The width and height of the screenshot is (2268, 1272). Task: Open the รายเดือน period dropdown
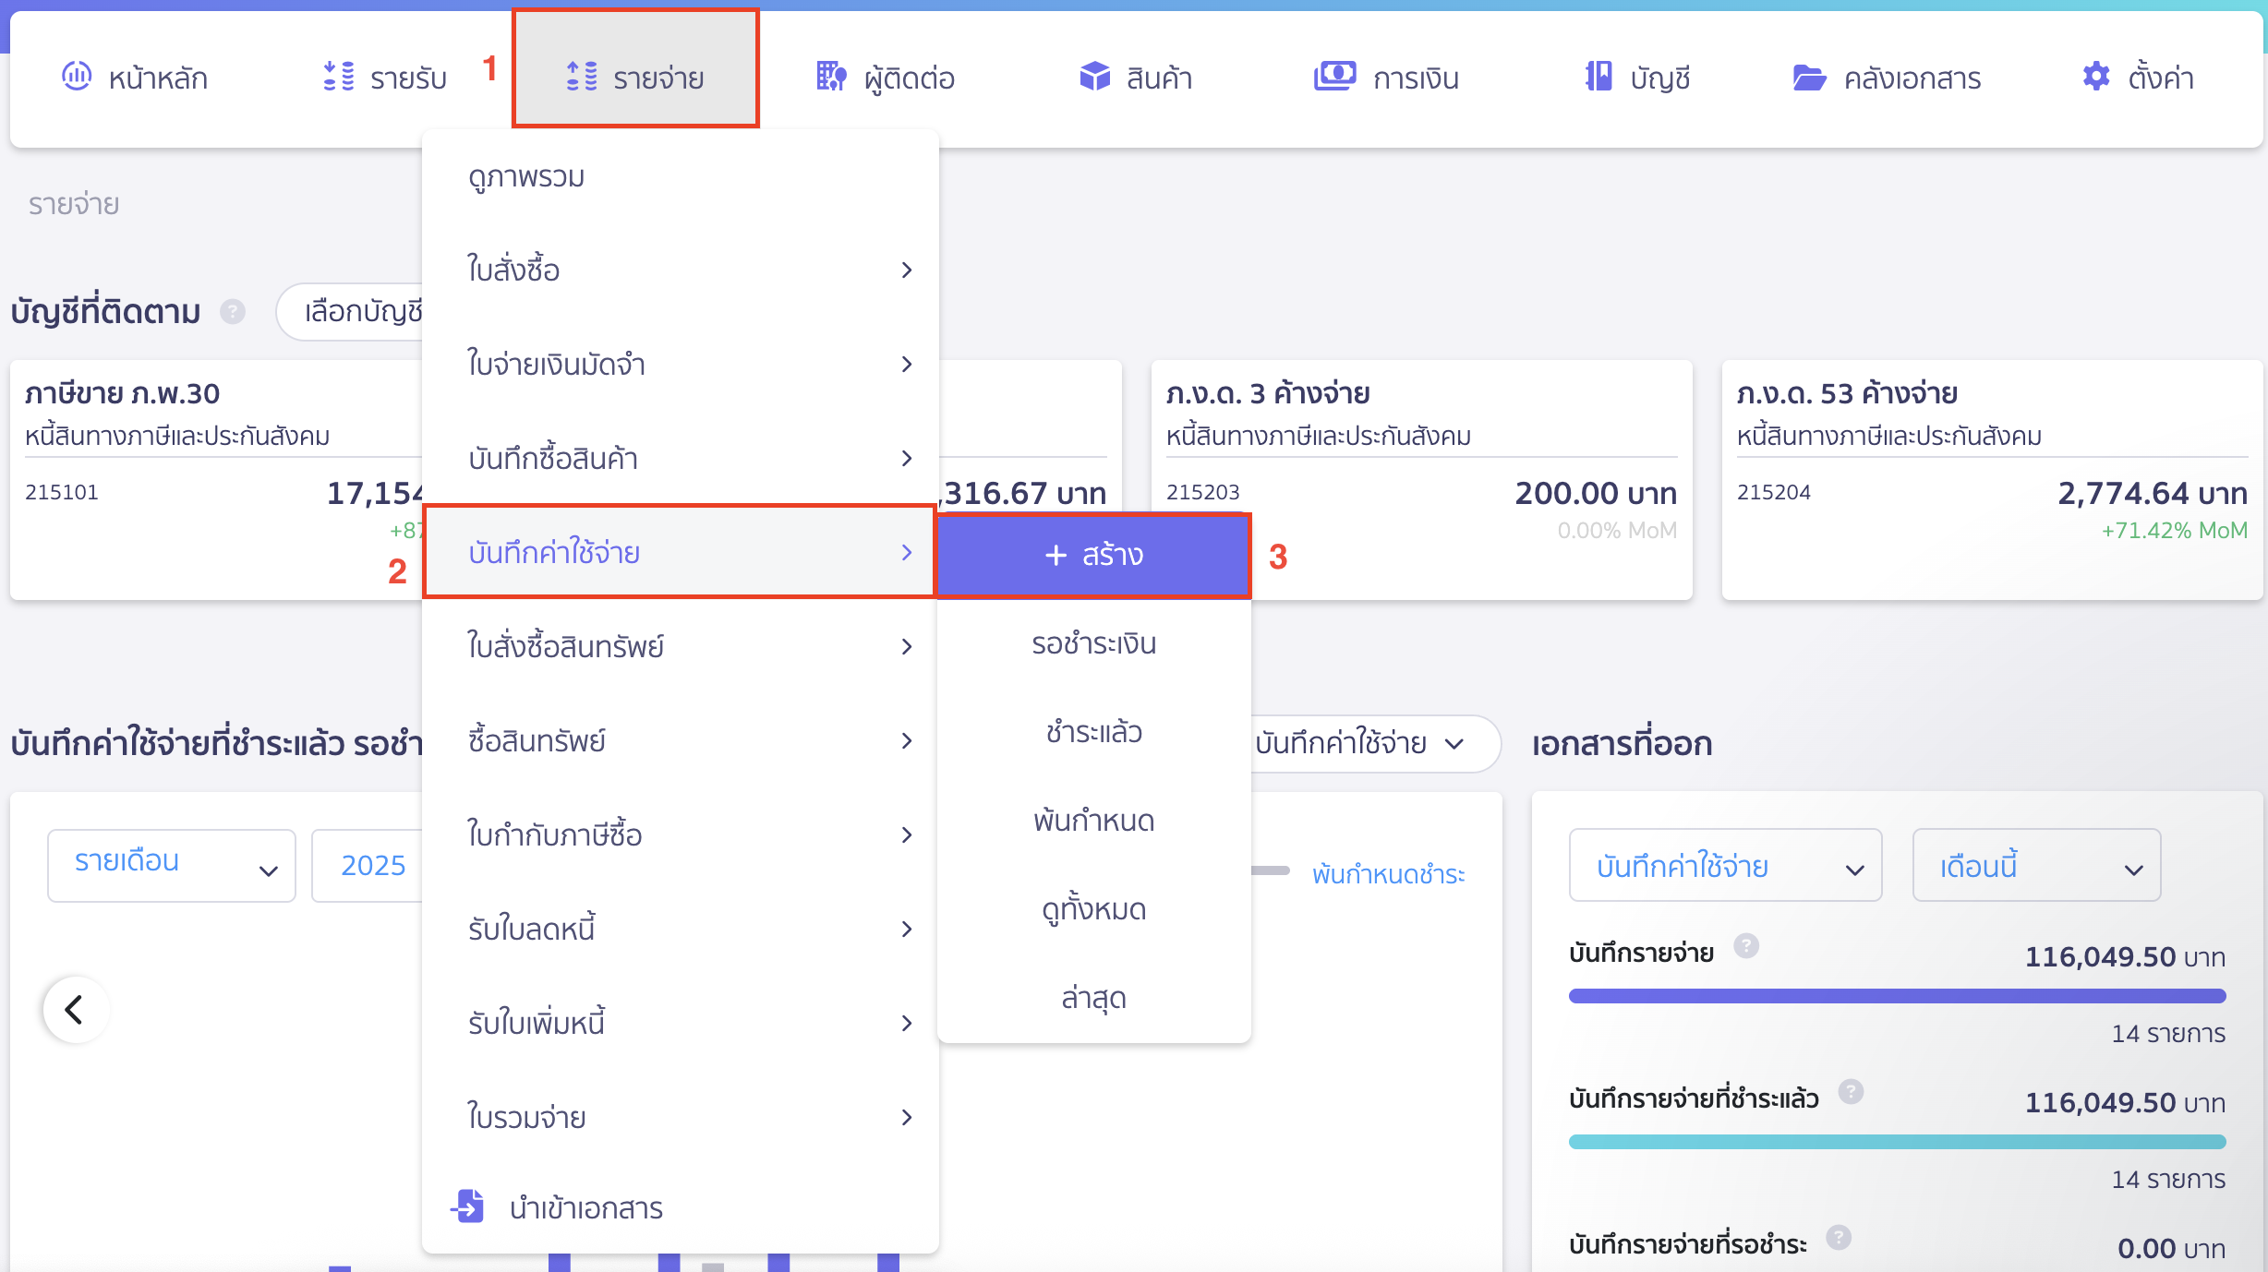coord(172,865)
